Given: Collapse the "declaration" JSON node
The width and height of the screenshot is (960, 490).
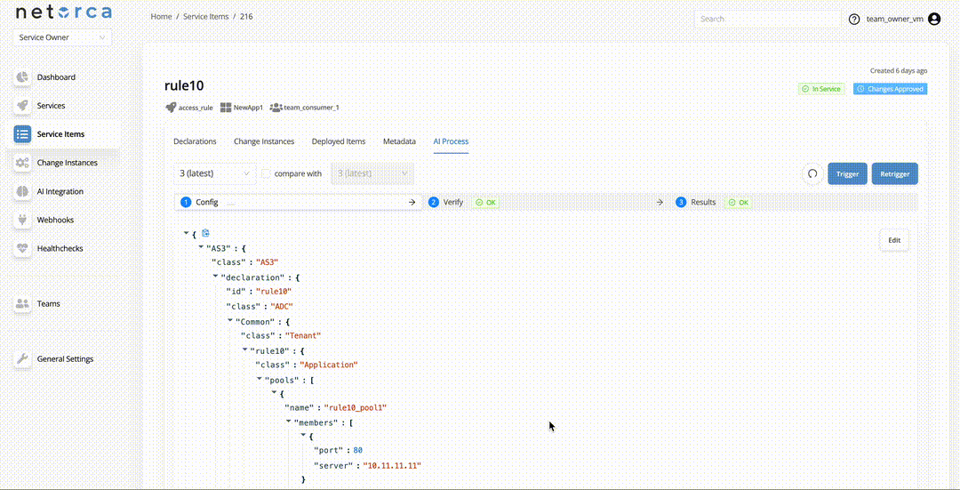Looking at the screenshot, I should tap(215, 277).
